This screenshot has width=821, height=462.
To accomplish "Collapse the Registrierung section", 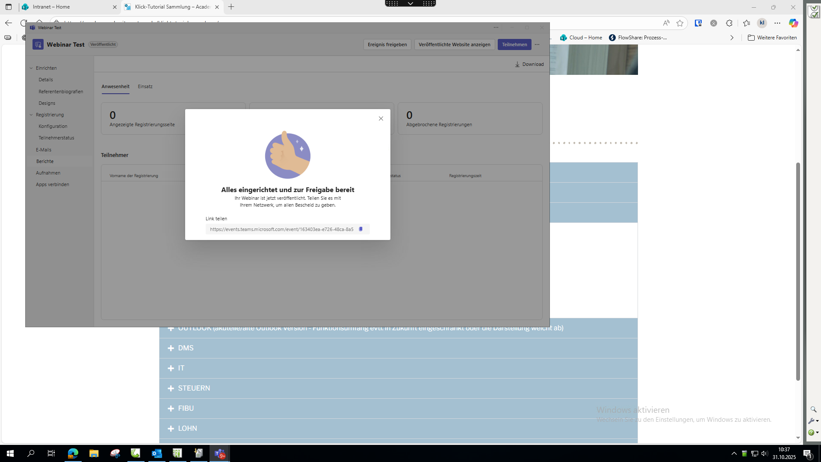I will [31, 115].
